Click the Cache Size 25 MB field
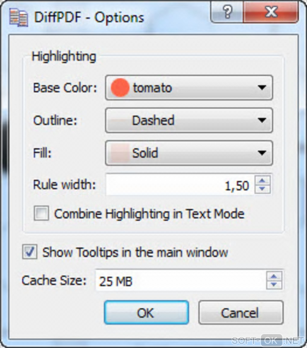 pos(181,281)
